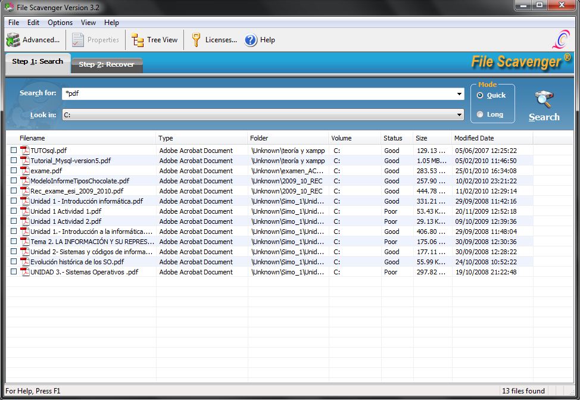Check the box for TUTOsql.pdf
Image resolution: width=580 pixels, height=400 pixels.
pos(14,150)
